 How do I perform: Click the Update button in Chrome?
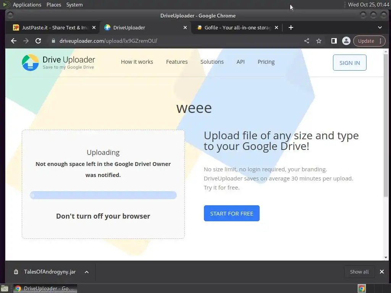pyautogui.click(x=366, y=41)
